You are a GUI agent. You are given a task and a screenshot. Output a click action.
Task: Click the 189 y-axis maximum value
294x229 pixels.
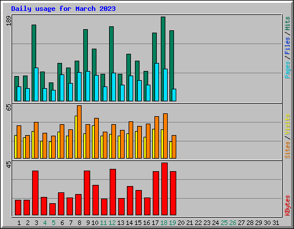tap(9, 21)
